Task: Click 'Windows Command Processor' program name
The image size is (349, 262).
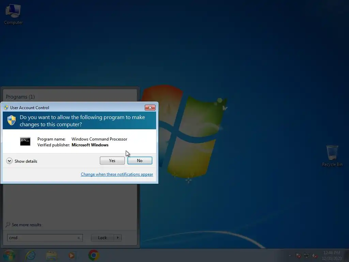Action: (99, 139)
